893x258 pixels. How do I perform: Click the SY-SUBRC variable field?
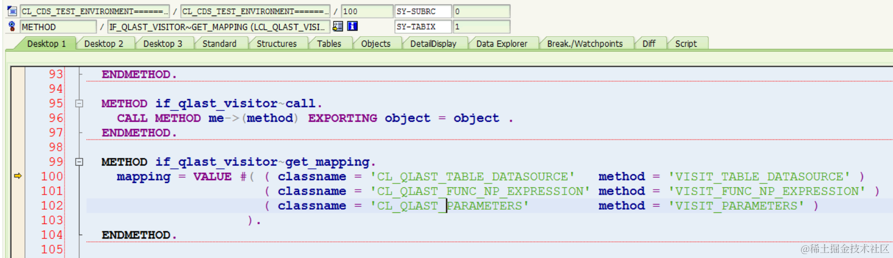click(x=423, y=11)
